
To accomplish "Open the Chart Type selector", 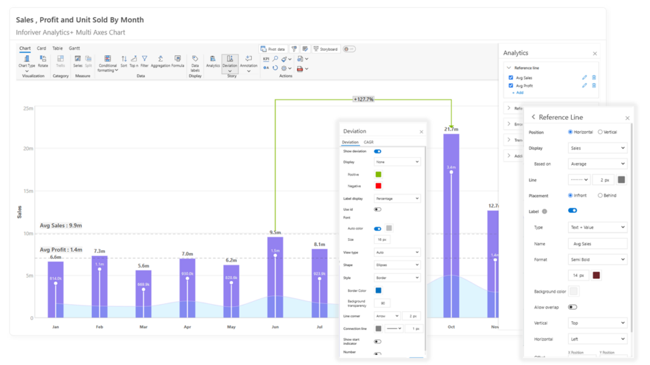I will [27, 61].
